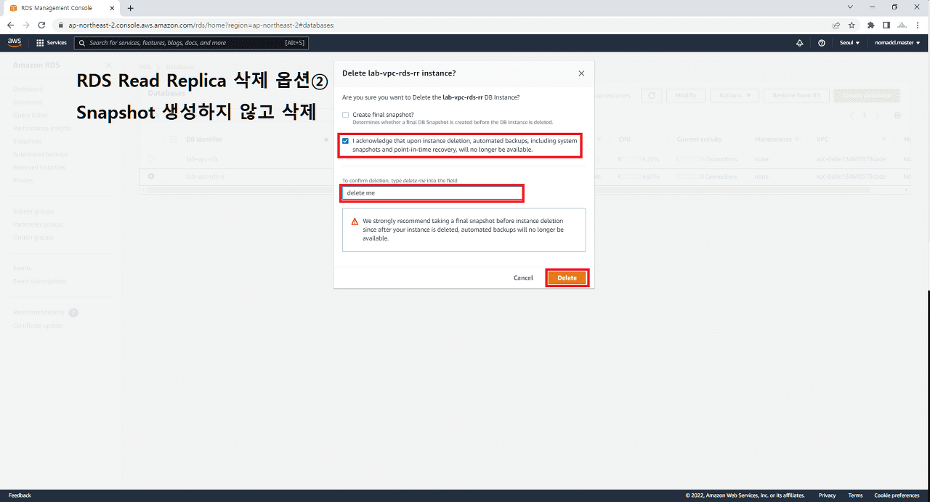Open Cookie preferences in the footer

coord(897,495)
